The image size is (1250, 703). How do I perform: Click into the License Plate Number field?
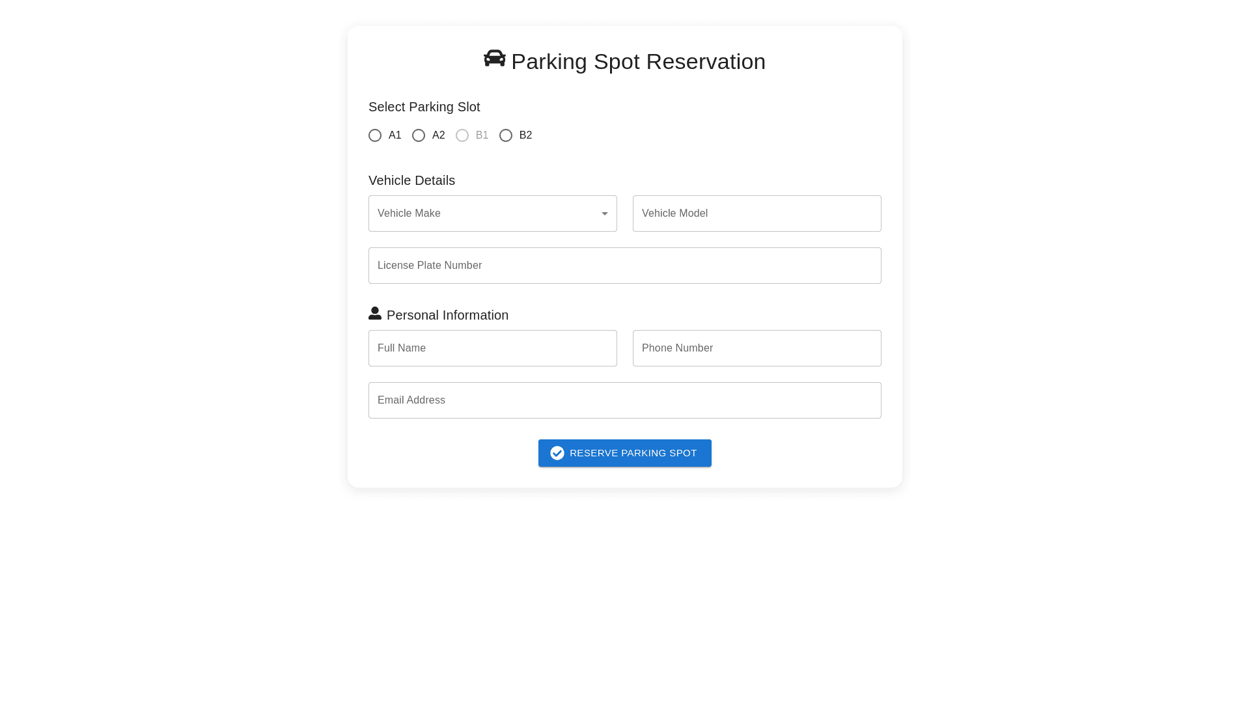click(625, 266)
